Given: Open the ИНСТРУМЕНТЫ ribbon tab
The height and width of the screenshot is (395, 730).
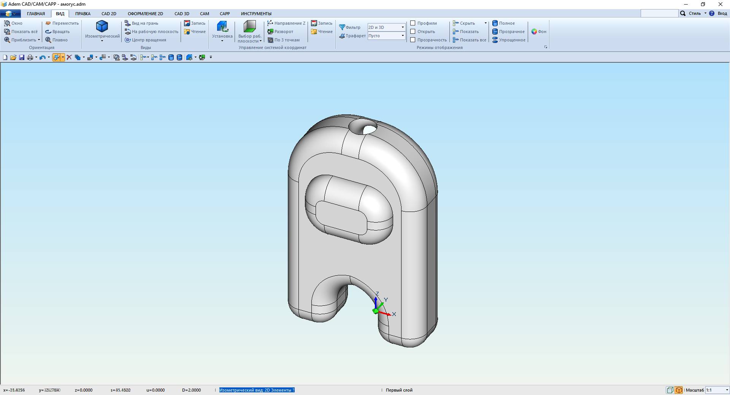Looking at the screenshot, I should (256, 14).
